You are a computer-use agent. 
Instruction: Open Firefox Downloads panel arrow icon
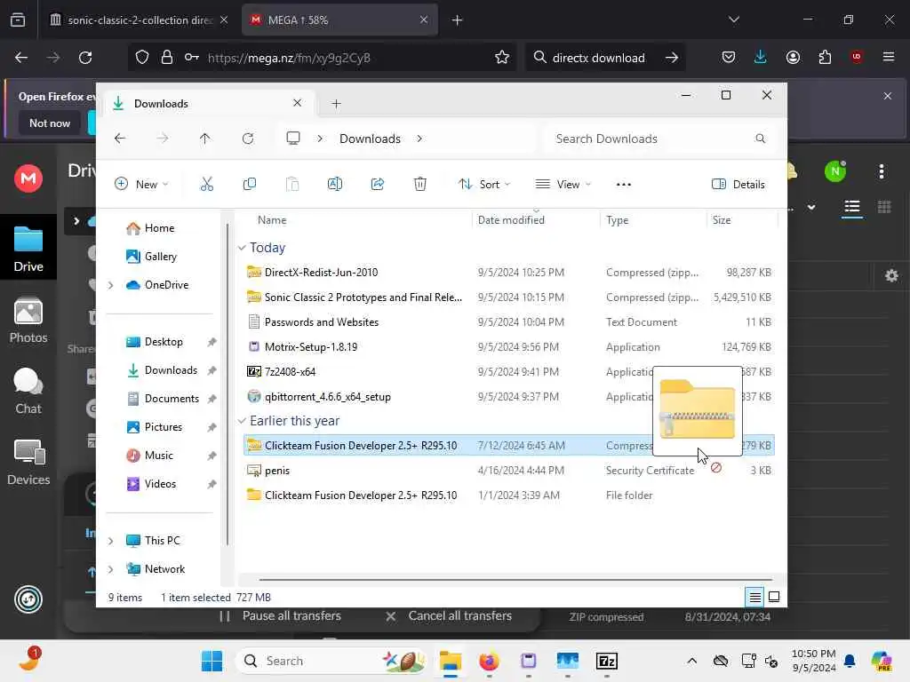tap(761, 58)
